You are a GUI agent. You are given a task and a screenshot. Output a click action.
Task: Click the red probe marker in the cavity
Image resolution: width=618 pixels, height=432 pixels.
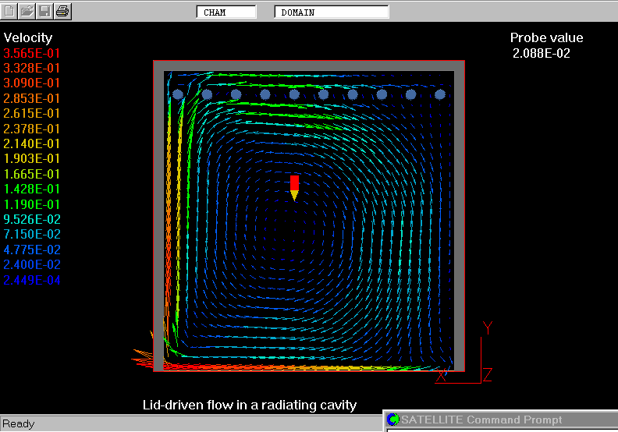[x=294, y=184]
